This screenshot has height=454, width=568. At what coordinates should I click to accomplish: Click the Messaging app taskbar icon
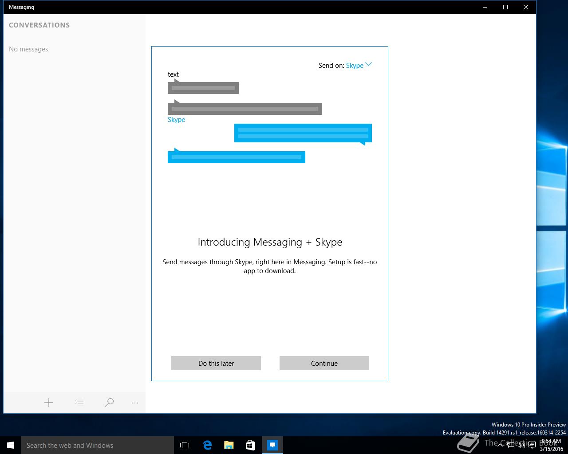[272, 445]
